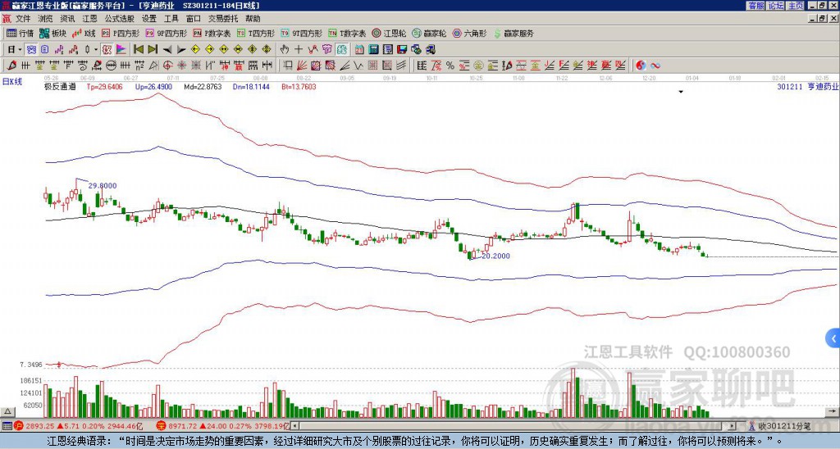The image size is (840, 449).
Task: Open the 六角形 tool
Action: tap(469, 33)
